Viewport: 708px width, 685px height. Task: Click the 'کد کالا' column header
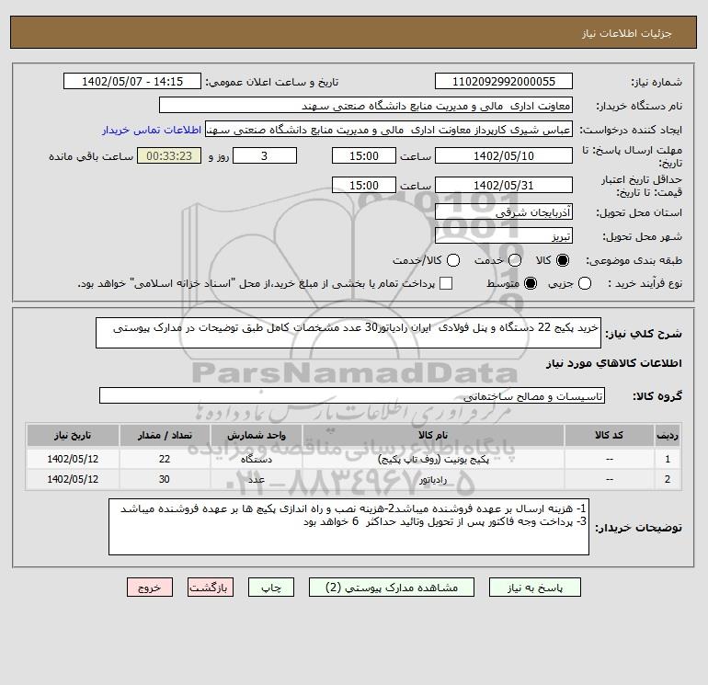coord(609,435)
